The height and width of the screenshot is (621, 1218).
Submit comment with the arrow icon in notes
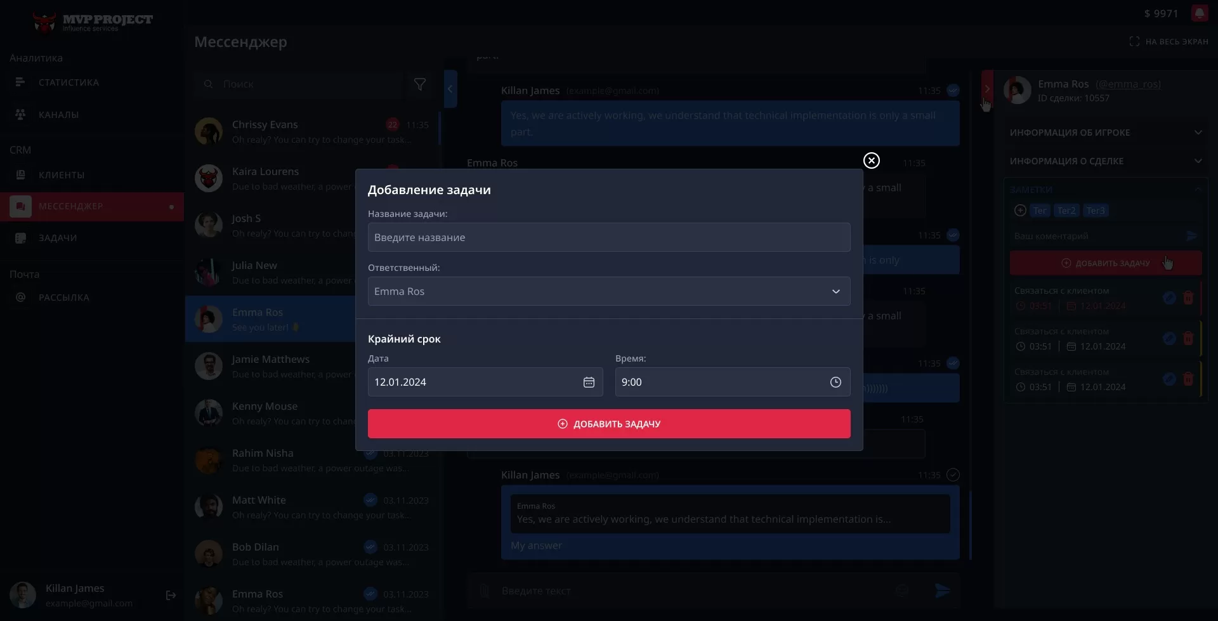1192,235
